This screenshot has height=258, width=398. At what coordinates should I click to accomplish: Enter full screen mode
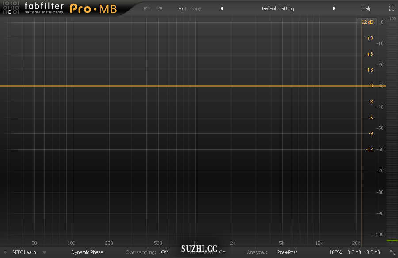[391, 8]
